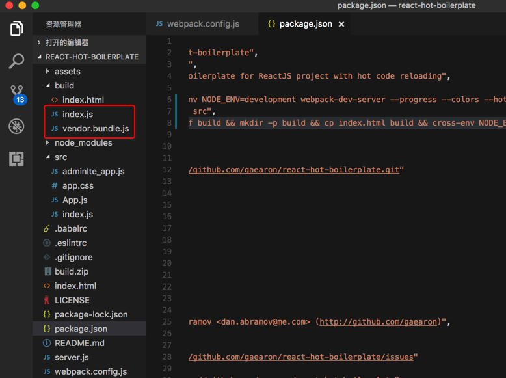Click line number 12 in gutter
Viewport: 506px width, 378px height.
pos(167,170)
